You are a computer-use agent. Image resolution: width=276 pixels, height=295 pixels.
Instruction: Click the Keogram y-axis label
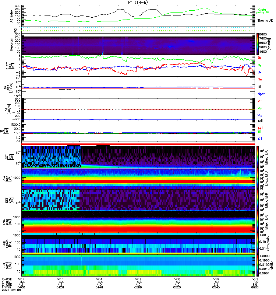(11, 44)
